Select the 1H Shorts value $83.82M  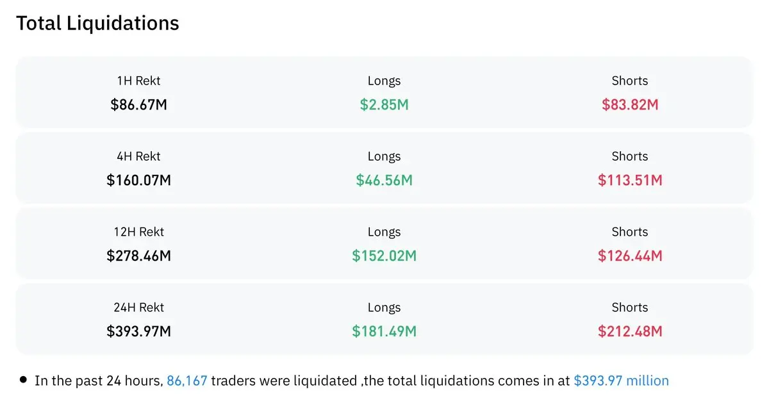click(x=630, y=104)
